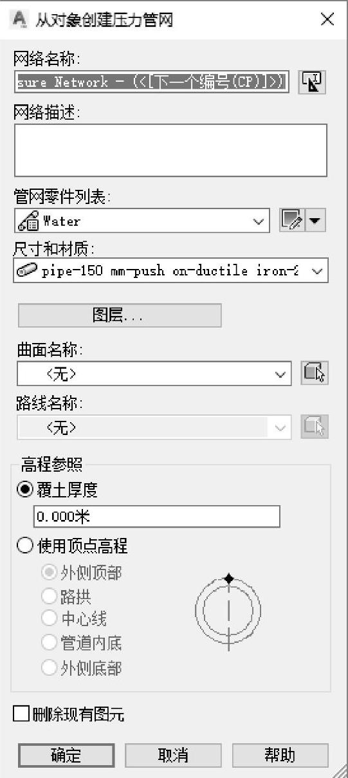This screenshot has height=778, width=348.
Task: Click the name template icon beside 网络名称
Action: 314,82
